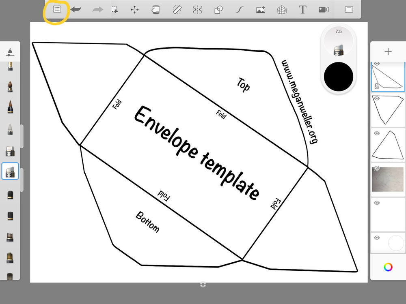Select the Text tool
406x304 pixels.
tap(302, 10)
